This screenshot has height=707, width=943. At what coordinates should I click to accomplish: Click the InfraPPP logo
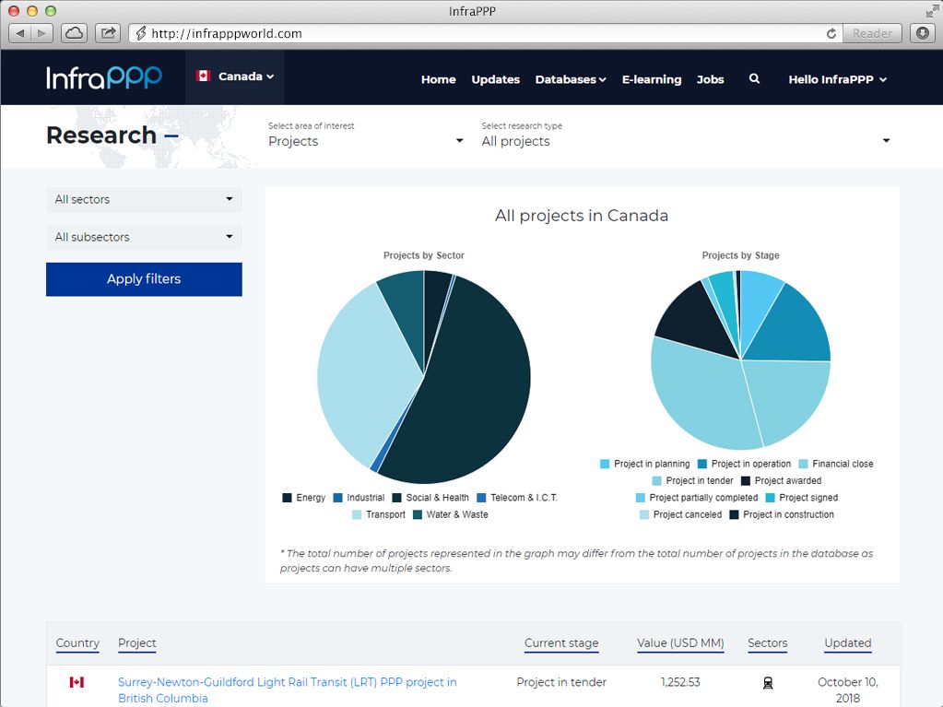[104, 77]
